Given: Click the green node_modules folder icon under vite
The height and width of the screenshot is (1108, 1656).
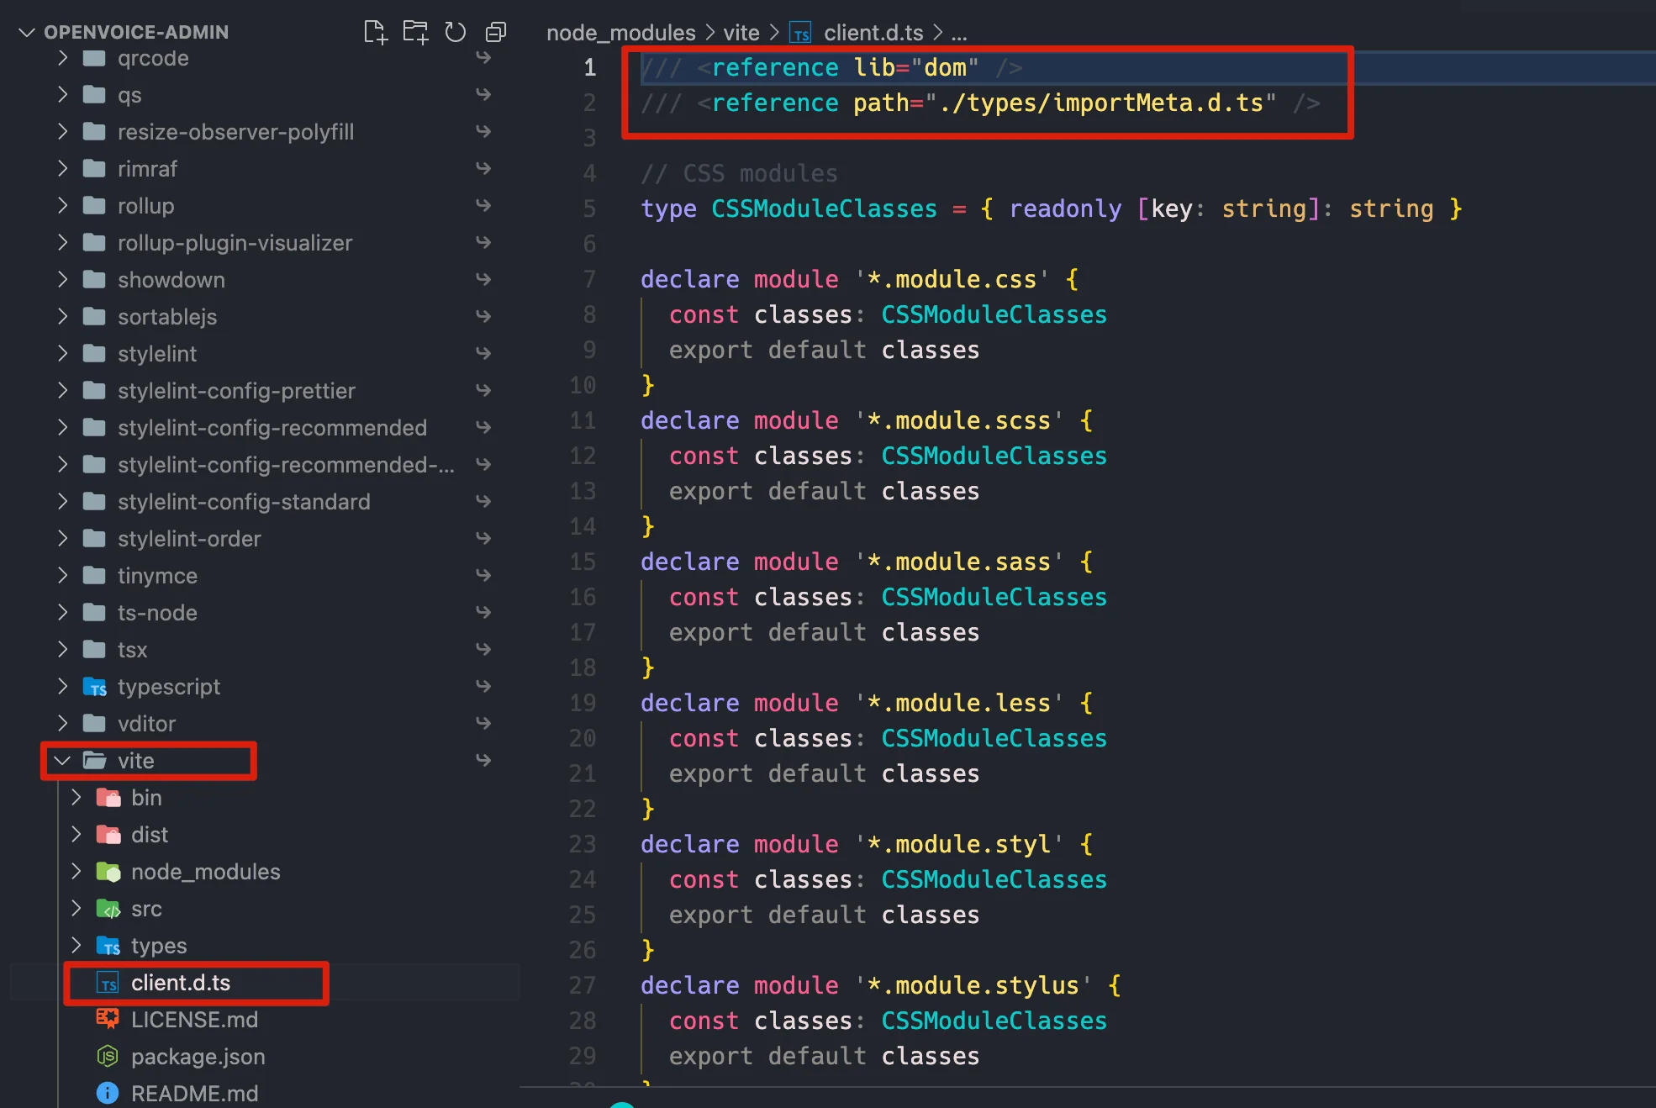Looking at the screenshot, I should (x=108, y=872).
